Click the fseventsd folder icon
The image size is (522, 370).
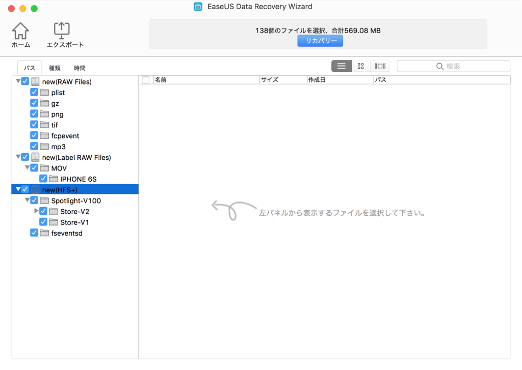[x=44, y=233]
